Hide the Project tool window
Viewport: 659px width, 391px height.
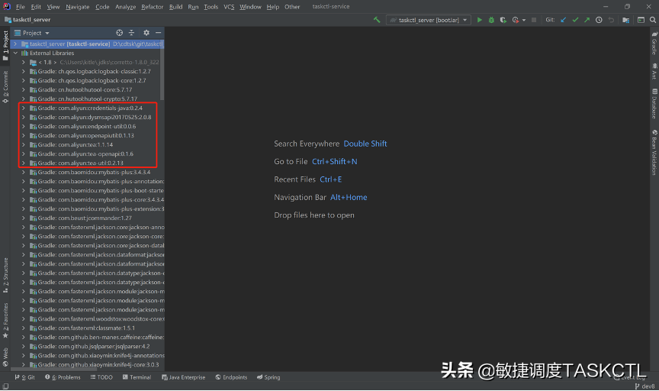[158, 32]
